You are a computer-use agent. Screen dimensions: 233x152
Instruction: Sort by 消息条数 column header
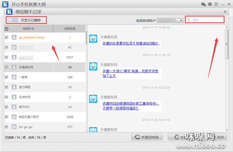pyautogui.click(x=70, y=29)
